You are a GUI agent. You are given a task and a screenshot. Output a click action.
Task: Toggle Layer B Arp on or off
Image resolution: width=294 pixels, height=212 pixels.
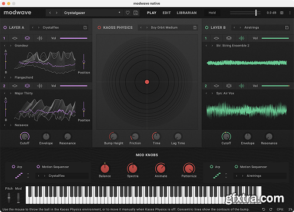[x=211, y=167]
